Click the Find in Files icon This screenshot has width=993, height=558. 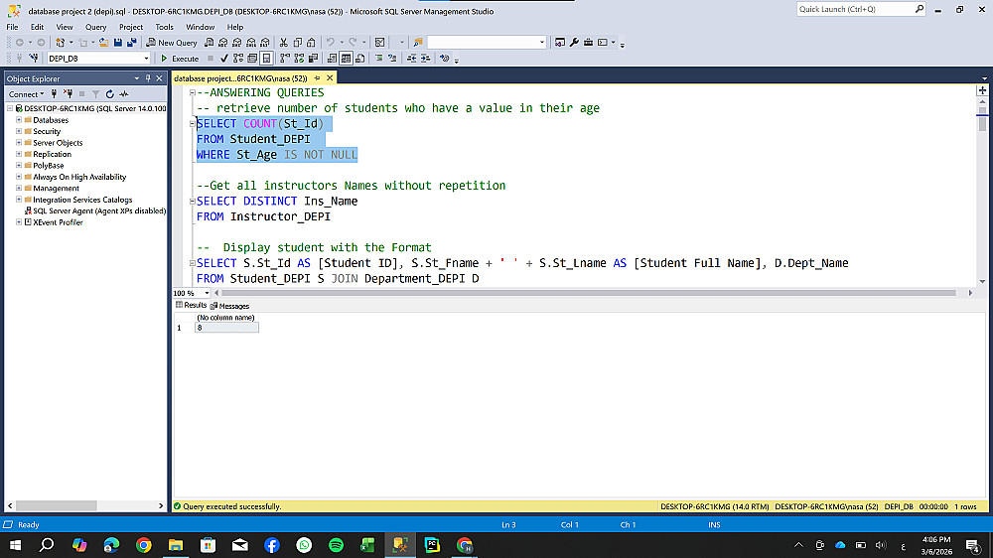tap(418, 43)
